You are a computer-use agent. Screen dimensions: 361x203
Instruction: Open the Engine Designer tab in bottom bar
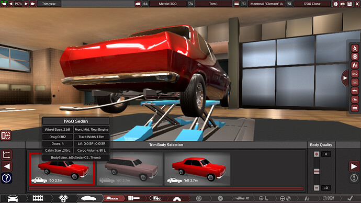[x=38, y=198]
